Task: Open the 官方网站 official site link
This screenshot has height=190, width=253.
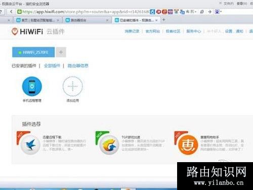Action: coord(153,31)
